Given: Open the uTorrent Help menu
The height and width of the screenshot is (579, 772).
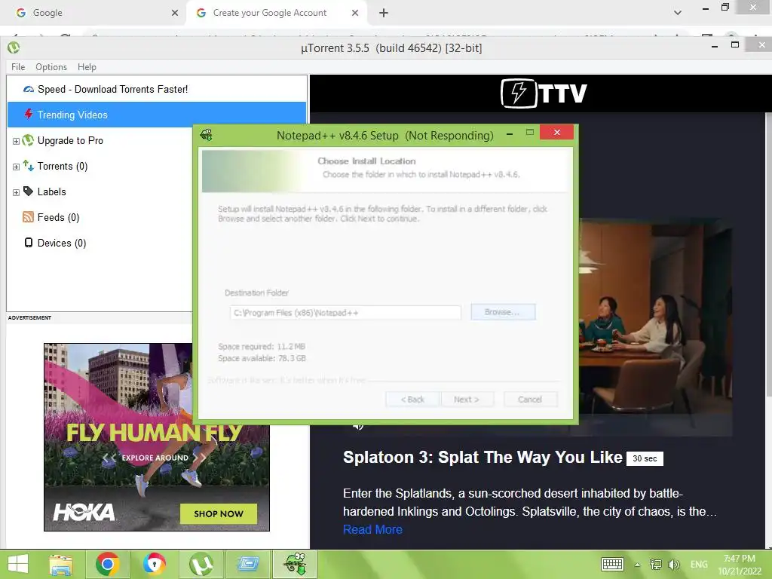Looking at the screenshot, I should [x=87, y=67].
